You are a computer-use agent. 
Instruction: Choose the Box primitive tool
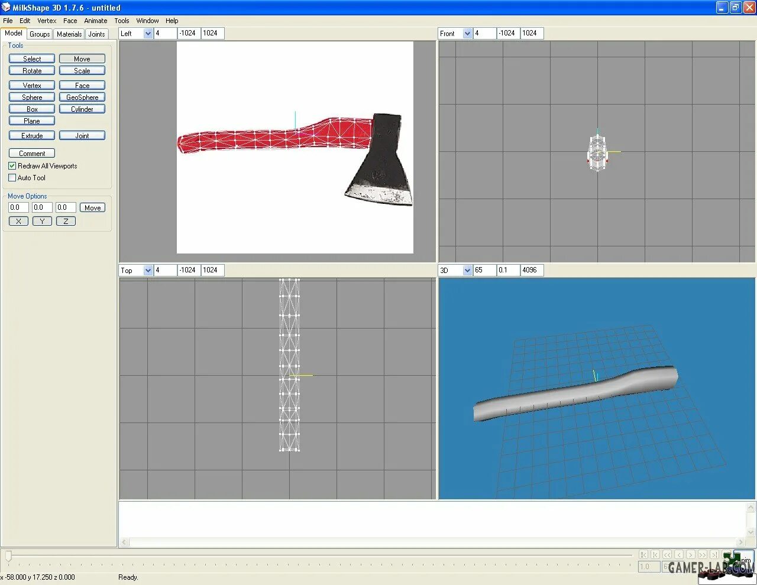point(32,109)
